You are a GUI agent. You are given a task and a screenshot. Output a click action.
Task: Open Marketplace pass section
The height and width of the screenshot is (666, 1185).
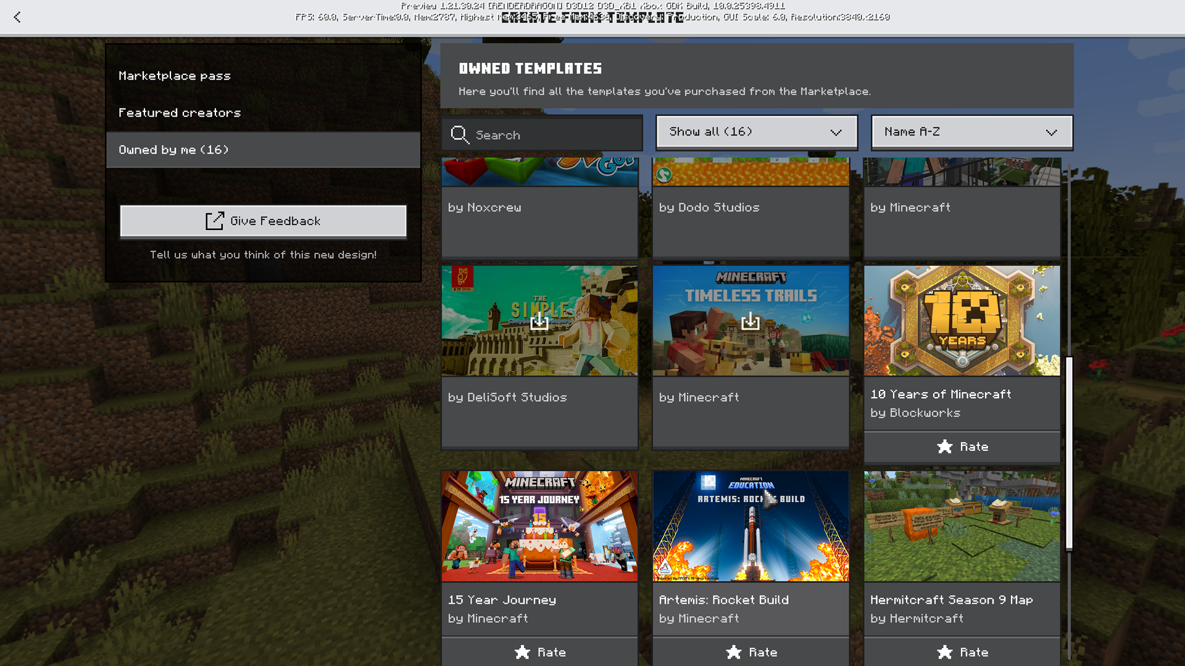tap(175, 76)
